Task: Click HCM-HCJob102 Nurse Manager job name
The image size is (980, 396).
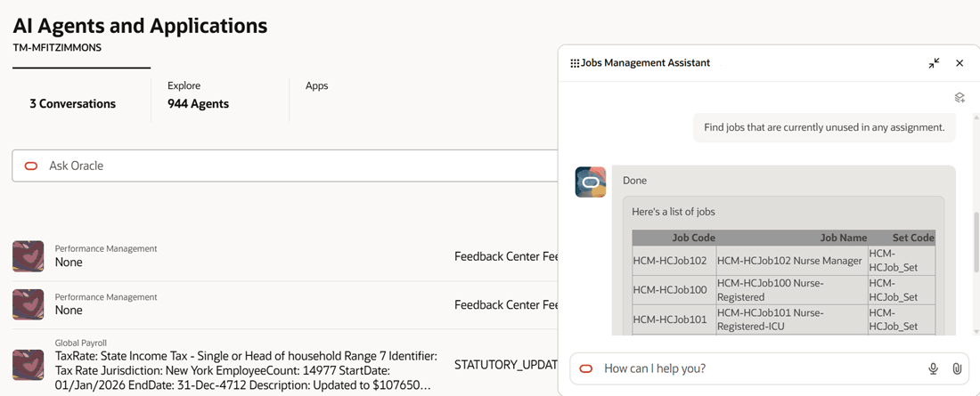Action: tap(792, 261)
